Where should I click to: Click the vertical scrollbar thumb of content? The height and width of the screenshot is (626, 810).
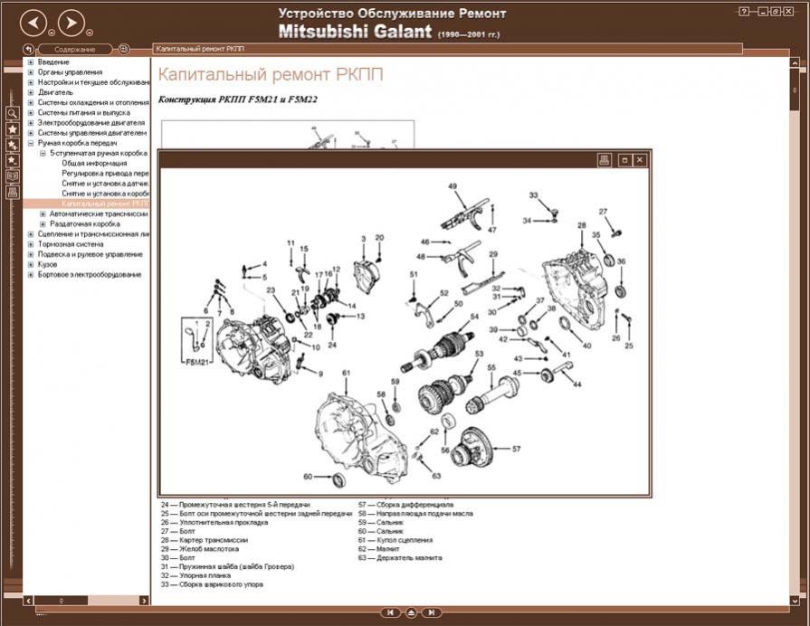[795, 90]
